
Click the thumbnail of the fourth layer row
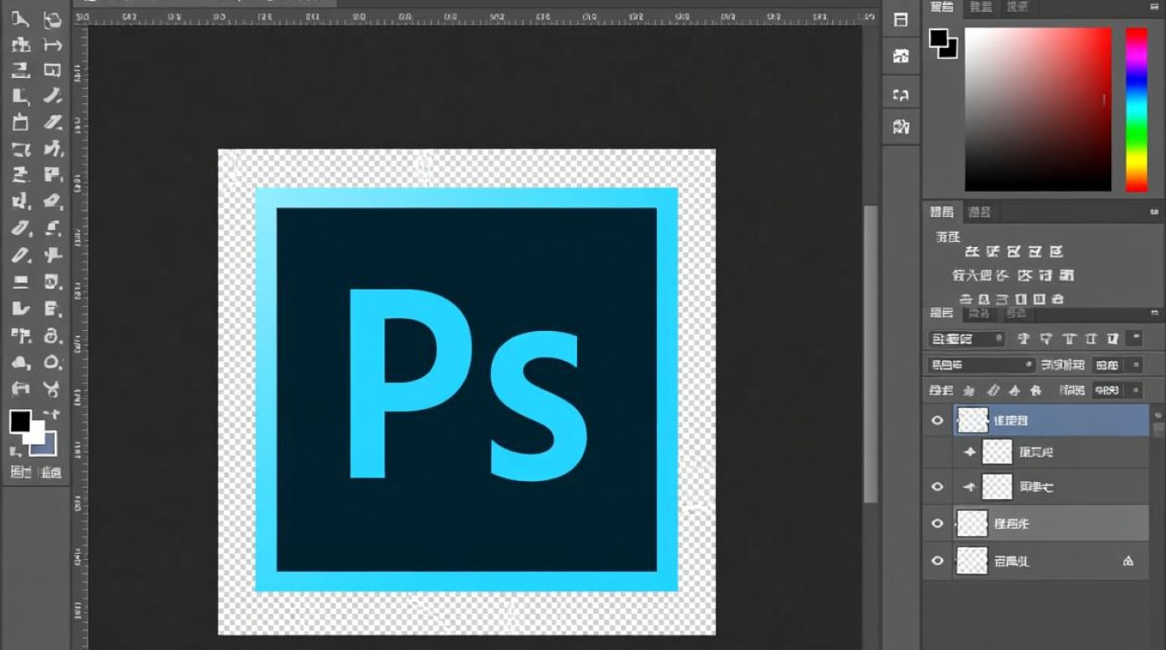[973, 523]
